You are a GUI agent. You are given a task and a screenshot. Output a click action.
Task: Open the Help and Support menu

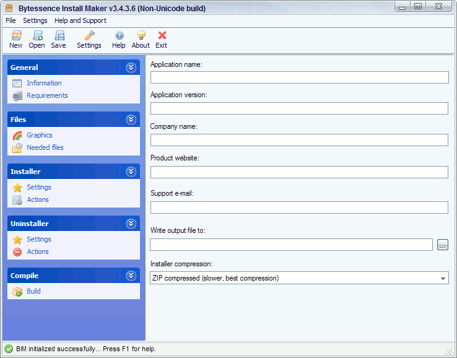81,20
